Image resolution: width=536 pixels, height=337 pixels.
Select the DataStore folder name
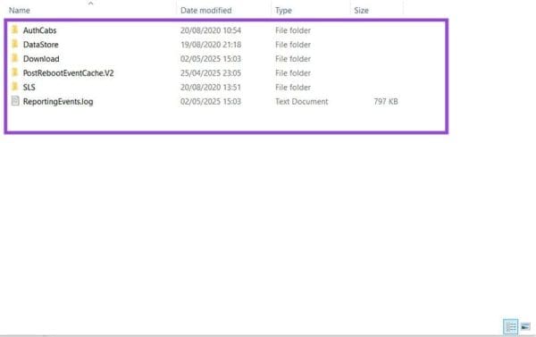point(41,45)
